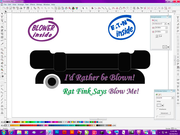Click the White fill color swatch in Fill/Stroke Editor
This screenshot has height=135, width=180.
tap(159, 105)
